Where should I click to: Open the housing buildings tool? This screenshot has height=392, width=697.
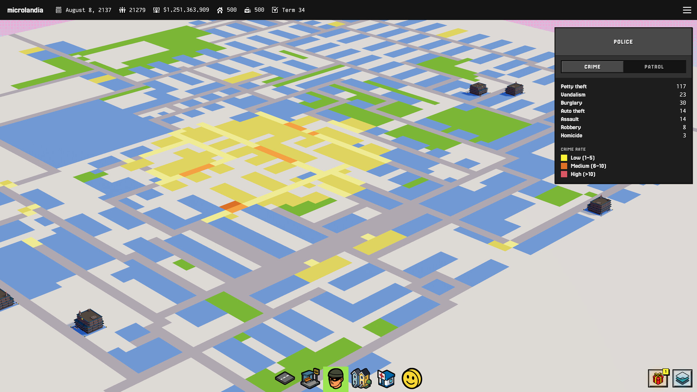click(x=361, y=379)
